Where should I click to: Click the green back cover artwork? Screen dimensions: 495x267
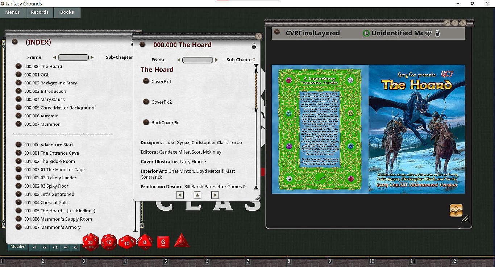coord(320,129)
